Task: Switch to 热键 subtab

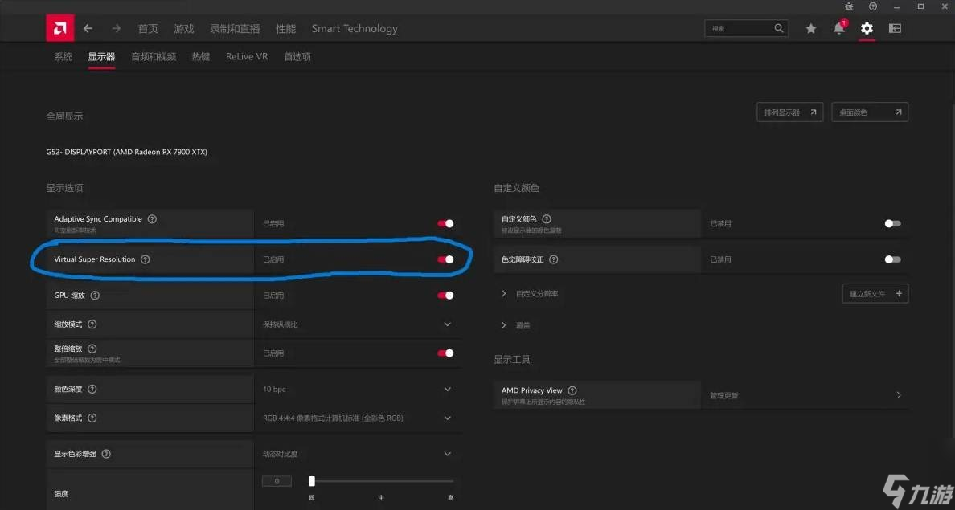Action: [201, 56]
